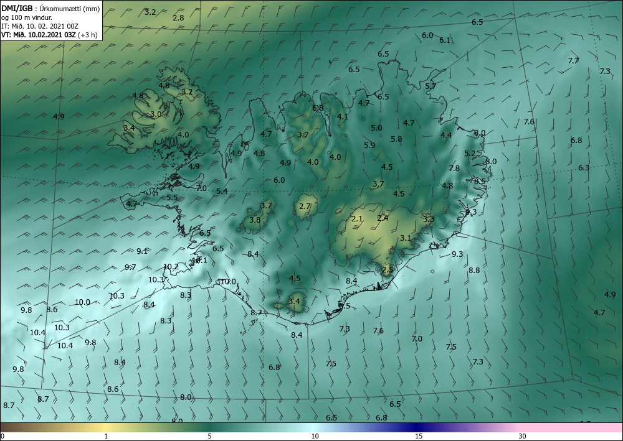This screenshot has height=441, width=623.
Task: Click the legend line 'og 100 m vindur.'
Action: (x=27, y=17)
